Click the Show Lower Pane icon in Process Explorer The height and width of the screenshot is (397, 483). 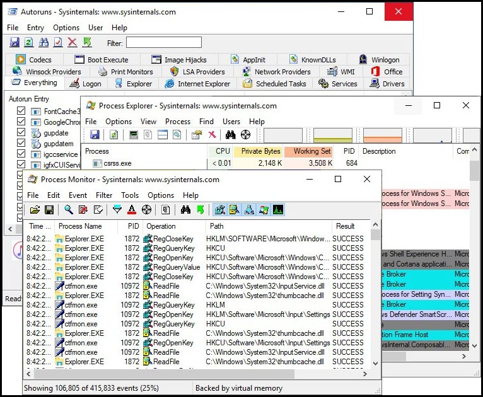click(x=162, y=135)
